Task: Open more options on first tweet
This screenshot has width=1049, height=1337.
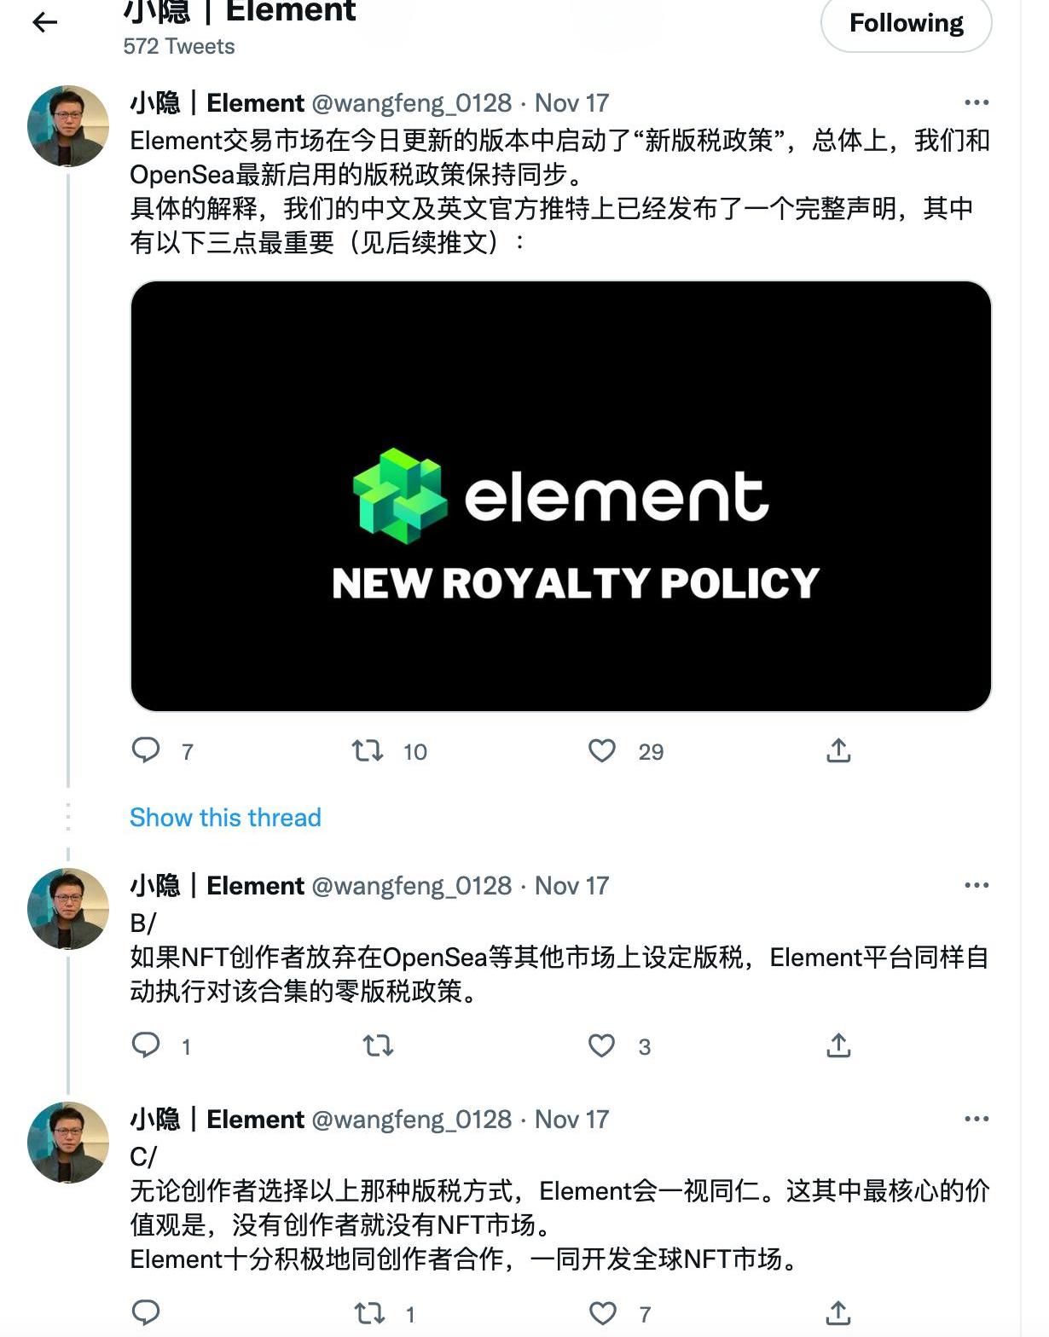Action: (976, 103)
